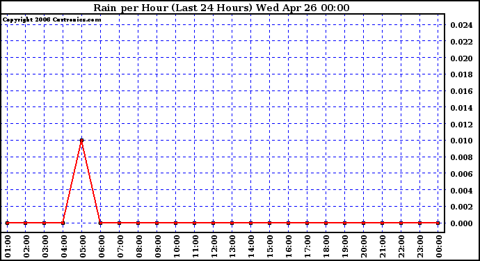Click the 01:00 x-axis label
The height and width of the screenshot is (261, 480).
click(x=8, y=246)
